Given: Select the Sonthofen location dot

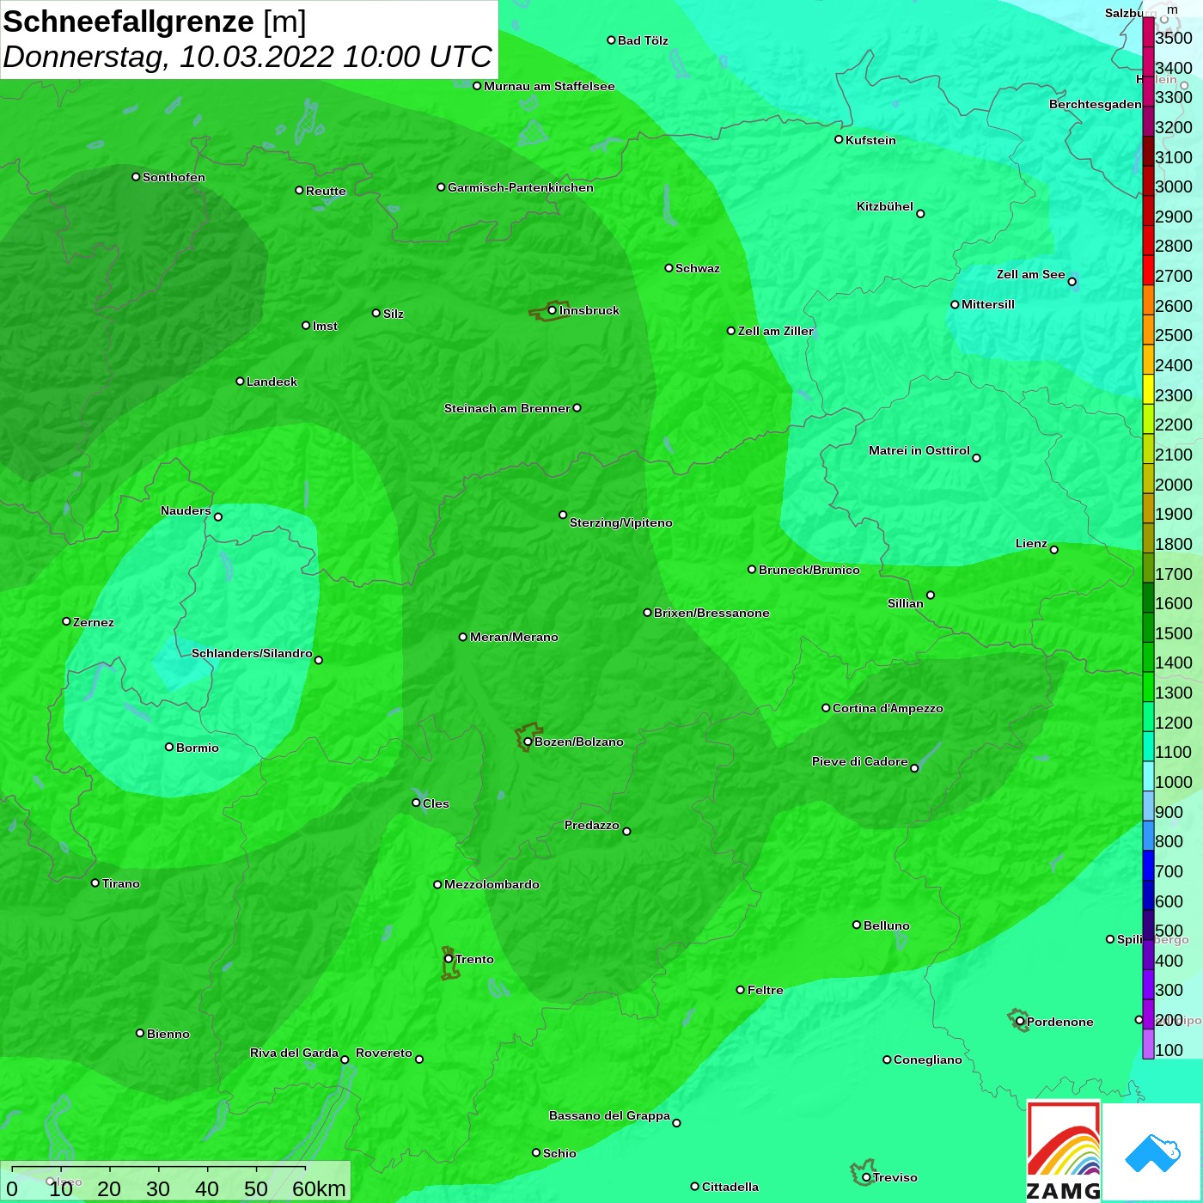Looking at the screenshot, I should pyautogui.click(x=136, y=177).
